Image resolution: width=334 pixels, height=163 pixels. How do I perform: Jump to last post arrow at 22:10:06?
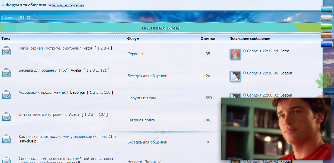point(244,73)
